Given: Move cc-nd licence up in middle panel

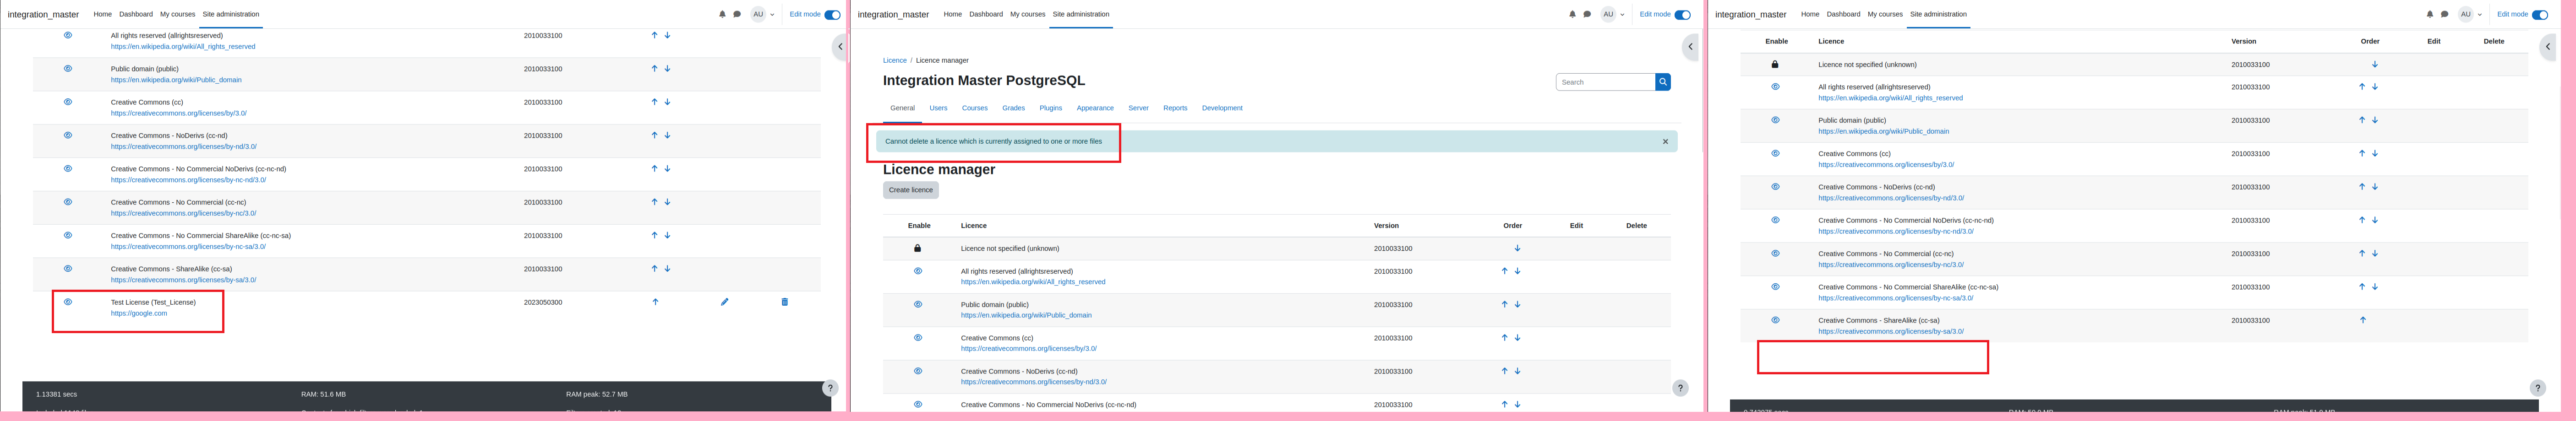Looking at the screenshot, I should [x=1504, y=371].
